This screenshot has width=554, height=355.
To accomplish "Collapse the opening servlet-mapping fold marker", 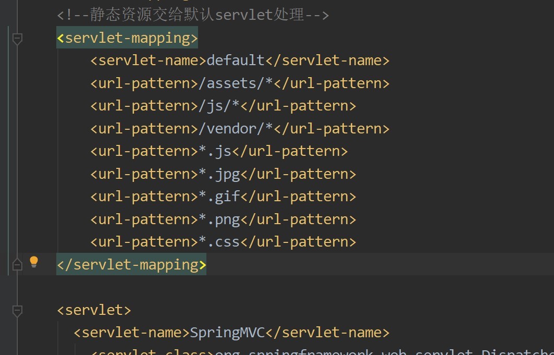I will (x=17, y=39).
